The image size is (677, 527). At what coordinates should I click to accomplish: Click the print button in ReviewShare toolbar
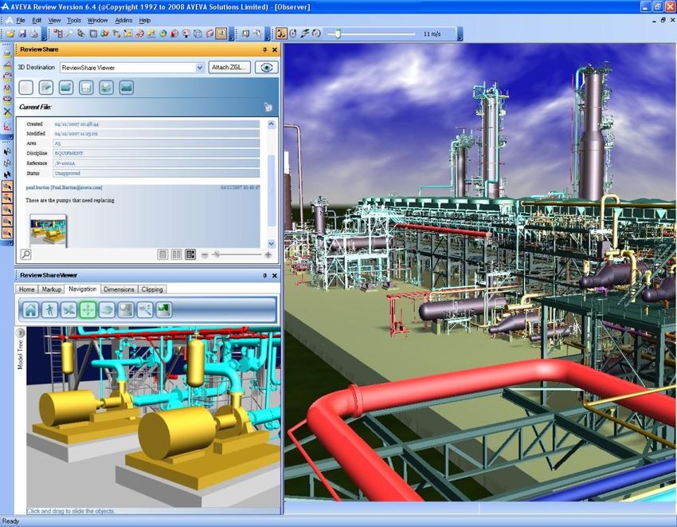click(106, 88)
